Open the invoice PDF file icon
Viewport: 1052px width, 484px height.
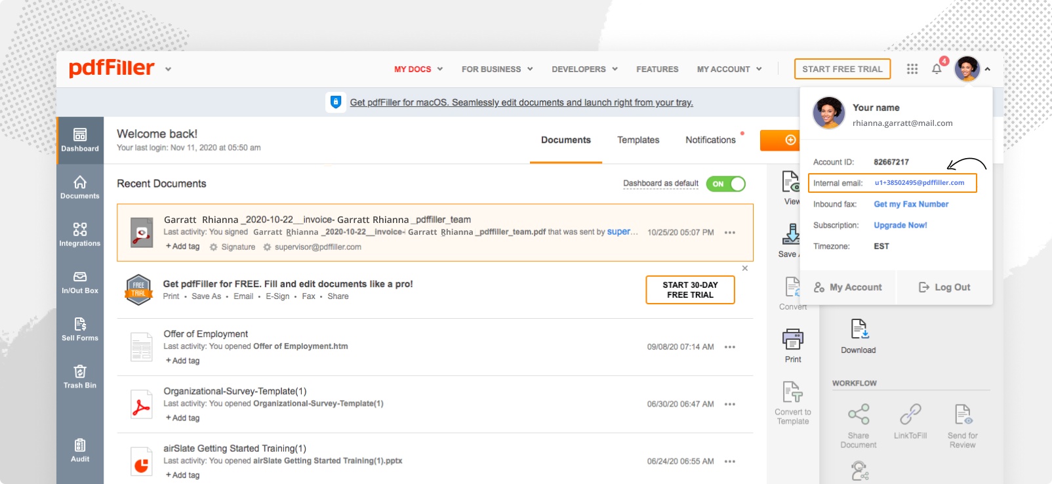tap(142, 232)
